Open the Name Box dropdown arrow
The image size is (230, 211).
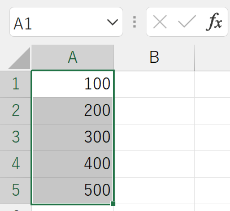coord(112,22)
